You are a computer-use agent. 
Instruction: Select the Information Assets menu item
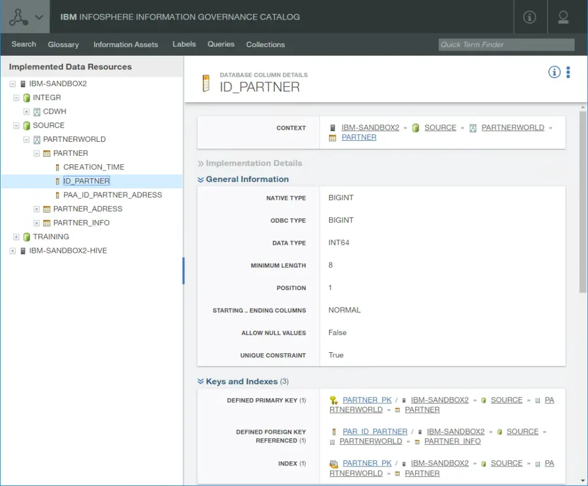pyautogui.click(x=126, y=44)
